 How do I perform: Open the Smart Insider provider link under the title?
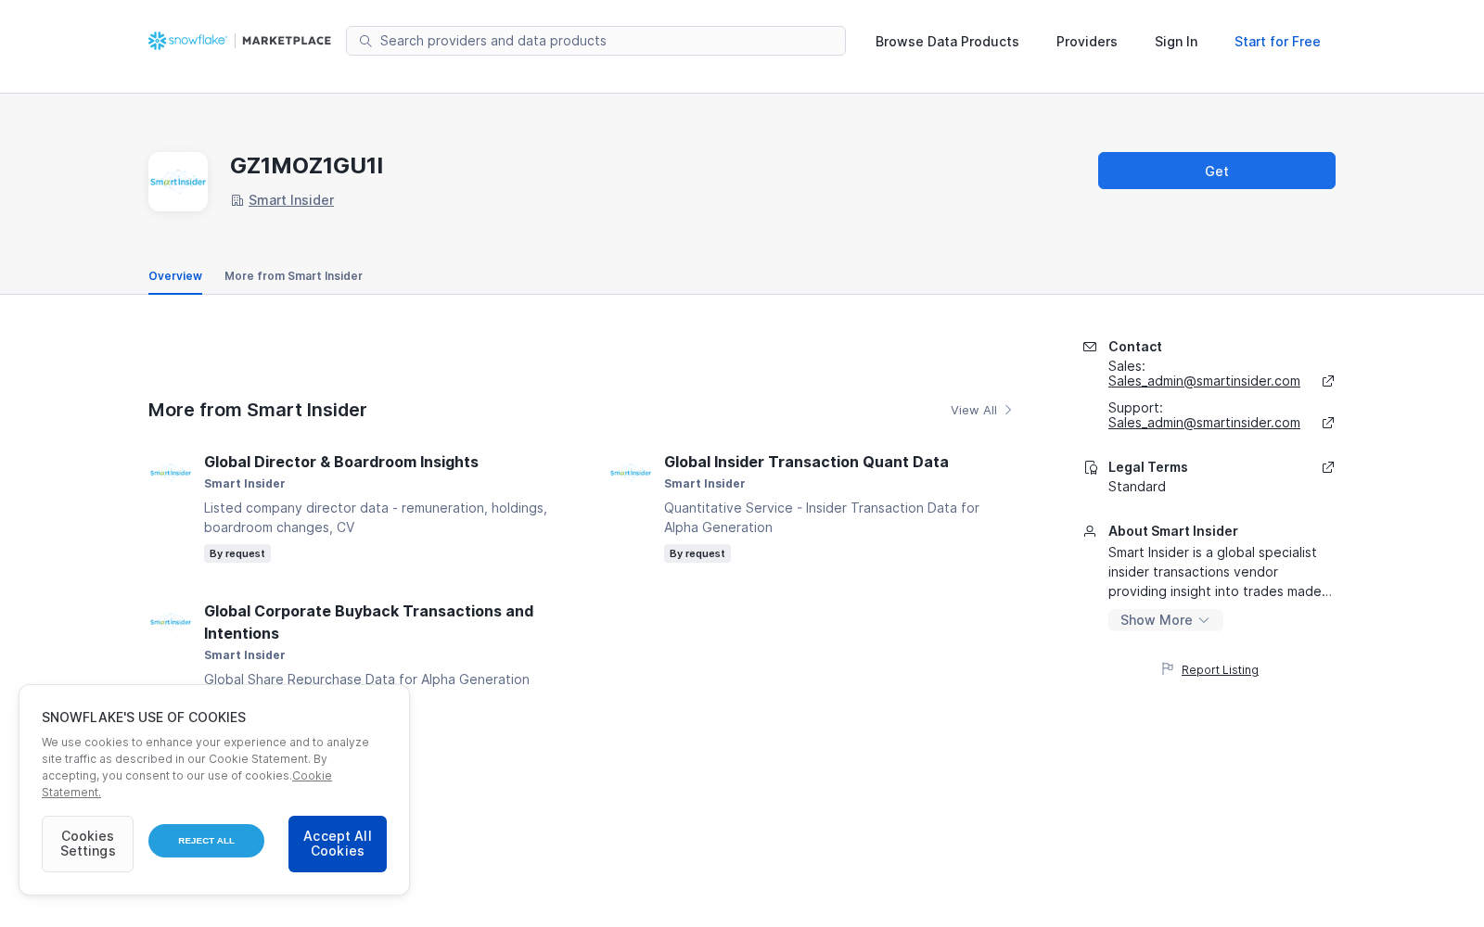[x=291, y=200]
